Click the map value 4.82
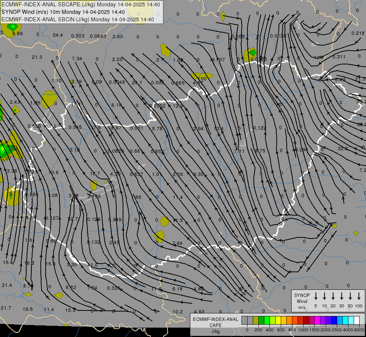Viewport: 366px width, 337px height. pyautogui.click(x=199, y=289)
